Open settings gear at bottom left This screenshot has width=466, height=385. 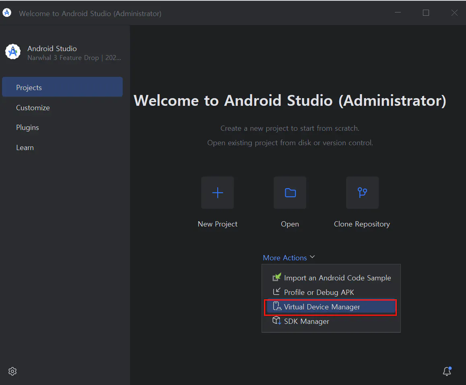12,371
